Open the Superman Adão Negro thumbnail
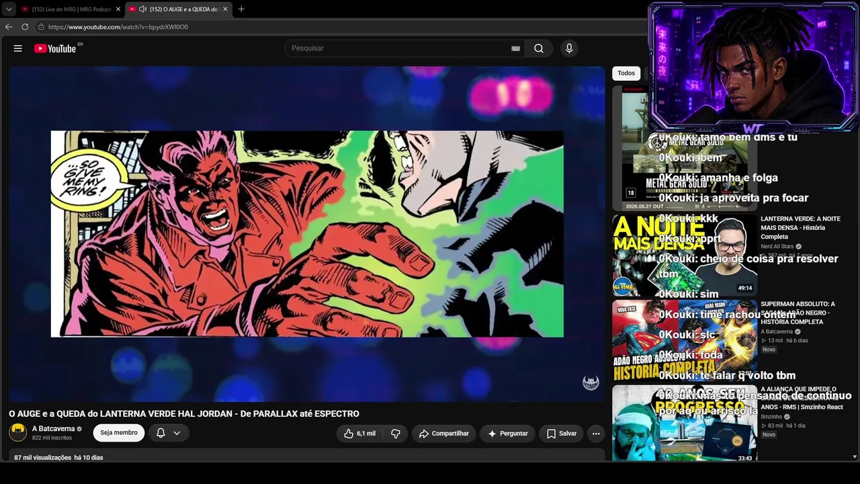This screenshot has width=860, height=484. [685, 341]
